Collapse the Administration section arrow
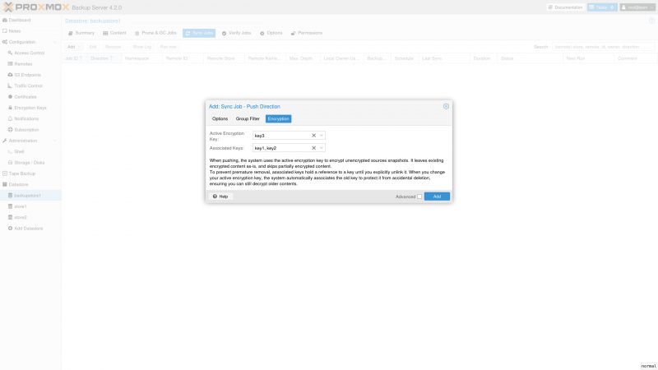This screenshot has width=658, height=370. click(x=54, y=141)
